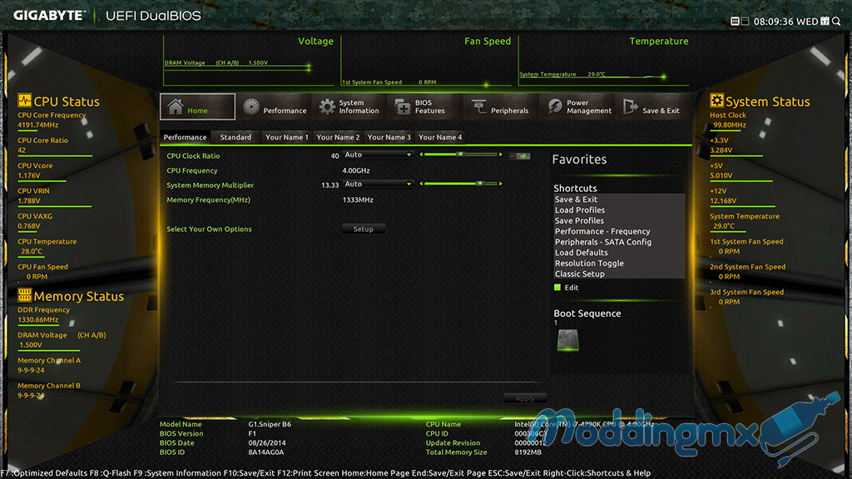The width and height of the screenshot is (852, 479).
Task: Open the Home section icon
Action: (x=176, y=107)
